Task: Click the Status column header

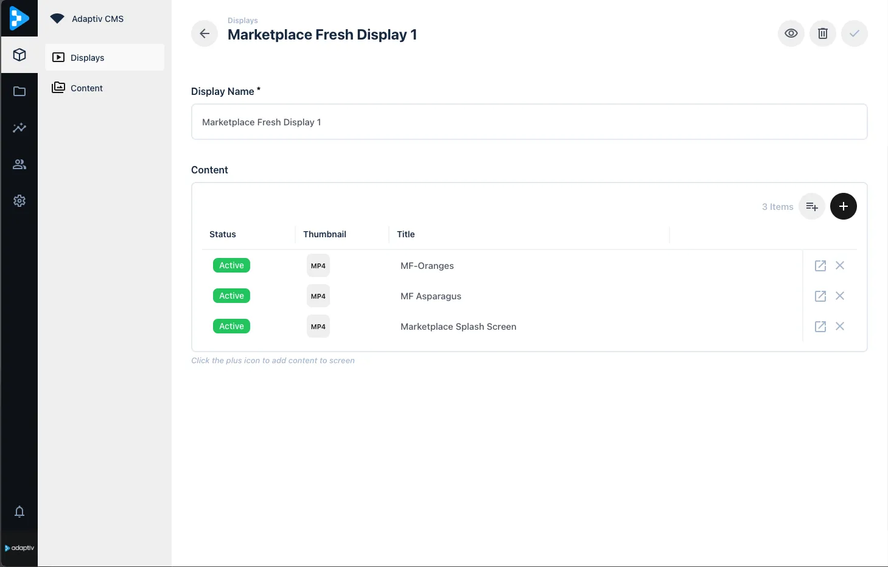Action: (223, 234)
